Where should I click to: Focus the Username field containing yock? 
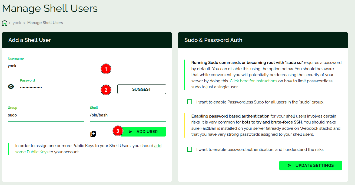(x=54, y=66)
